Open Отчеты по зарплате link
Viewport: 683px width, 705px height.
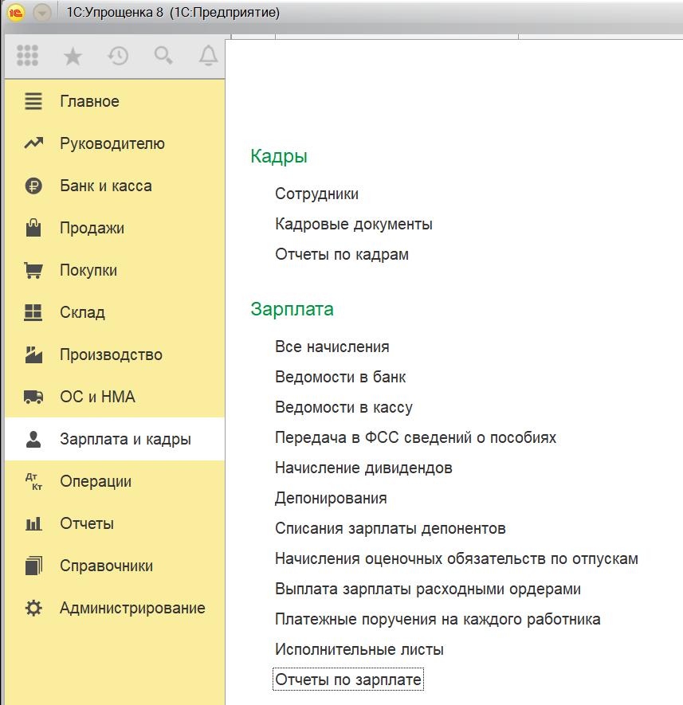point(348,680)
